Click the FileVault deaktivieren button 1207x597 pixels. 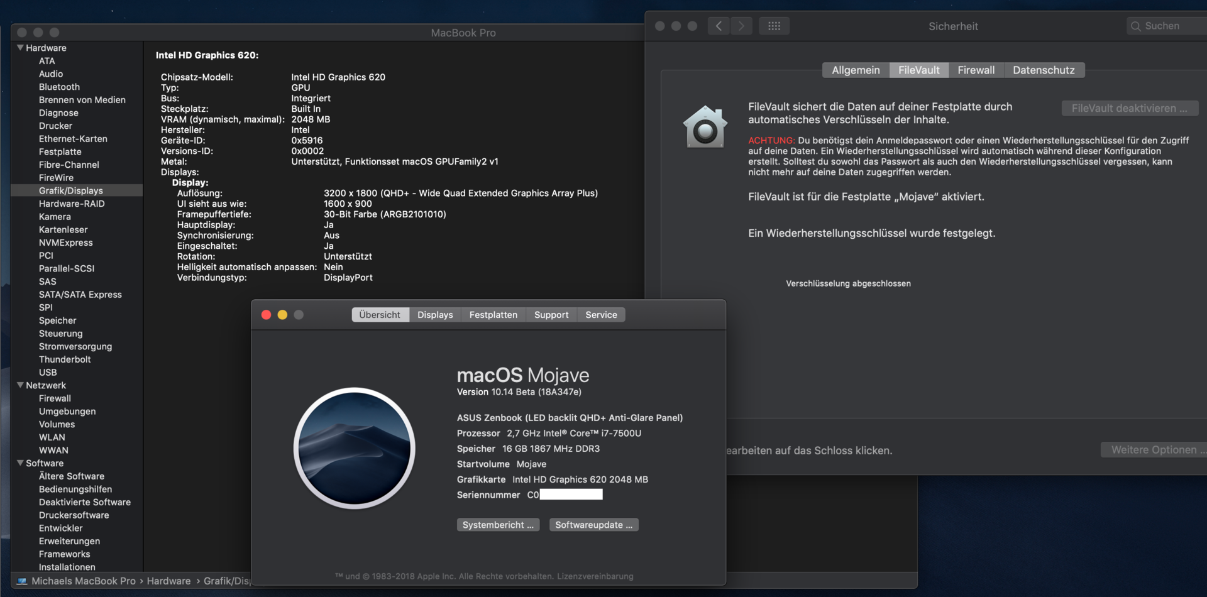pos(1130,109)
